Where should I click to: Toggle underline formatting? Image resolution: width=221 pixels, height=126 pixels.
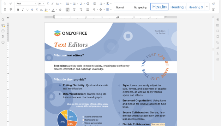27,10
